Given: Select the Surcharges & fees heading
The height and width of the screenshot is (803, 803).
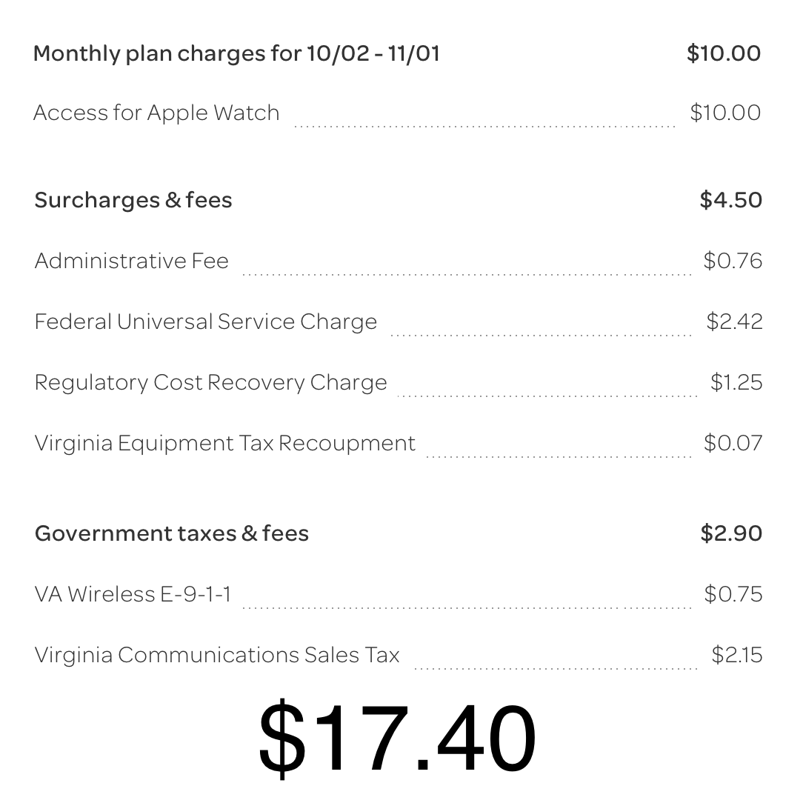Looking at the screenshot, I should [x=133, y=200].
